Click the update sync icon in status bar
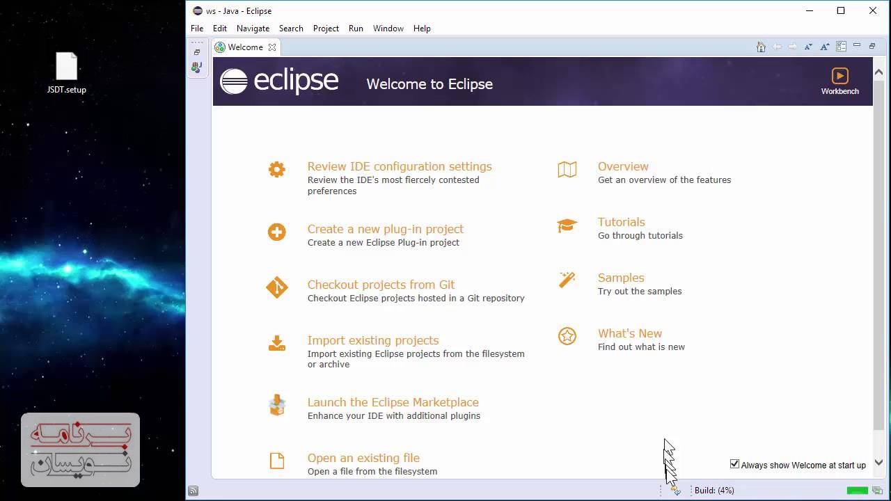This screenshot has width=891, height=501. click(675, 491)
